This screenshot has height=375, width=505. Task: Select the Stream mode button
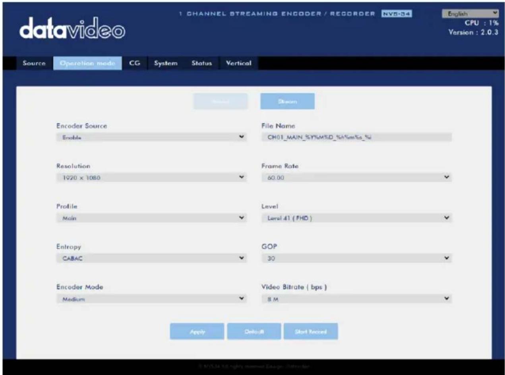tap(288, 101)
